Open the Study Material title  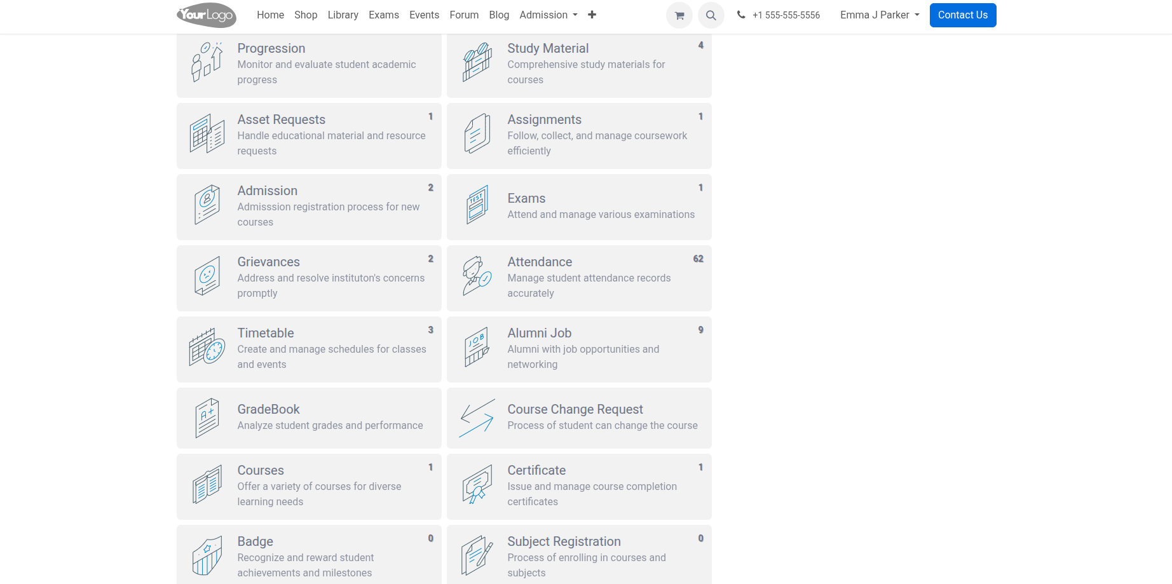pos(548,48)
